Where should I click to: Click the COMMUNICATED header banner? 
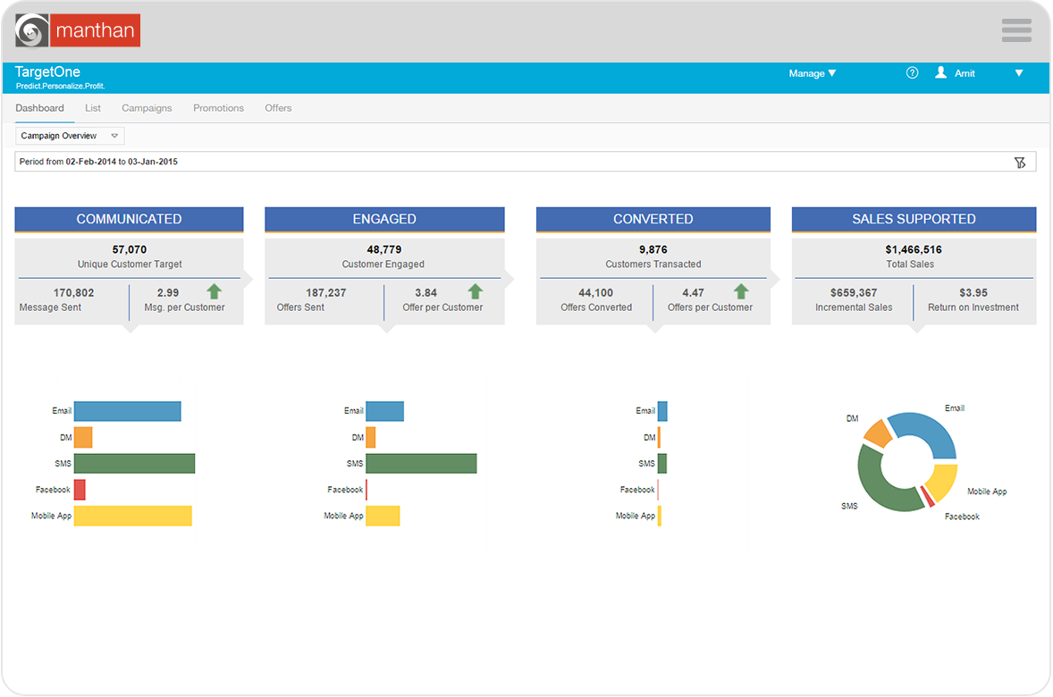[129, 219]
